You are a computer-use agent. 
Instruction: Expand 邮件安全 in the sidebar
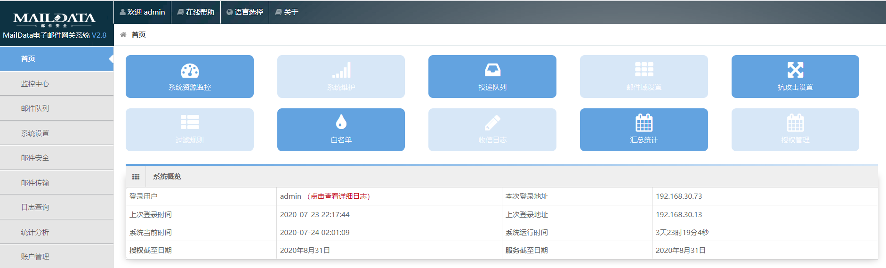(56, 158)
